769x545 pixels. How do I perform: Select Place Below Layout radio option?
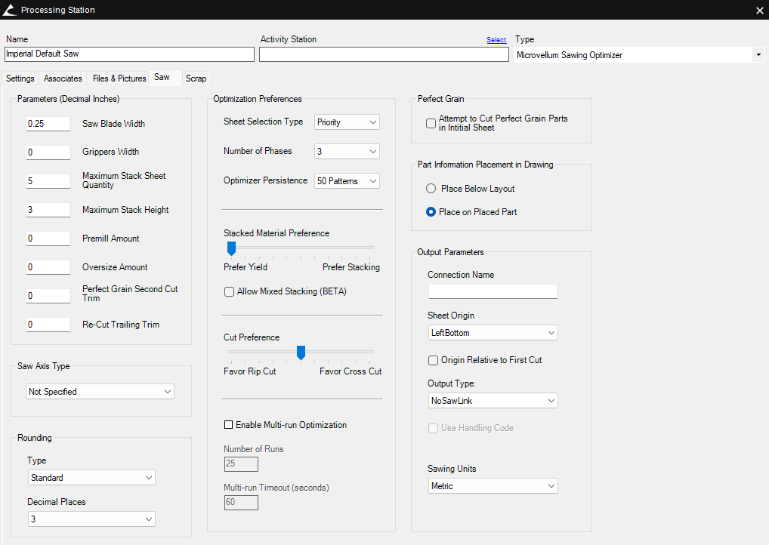click(431, 189)
